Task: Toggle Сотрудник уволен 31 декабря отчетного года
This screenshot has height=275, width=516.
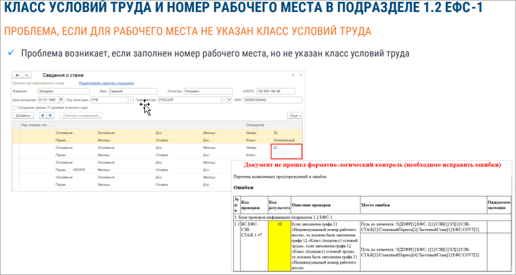Action: [15, 108]
